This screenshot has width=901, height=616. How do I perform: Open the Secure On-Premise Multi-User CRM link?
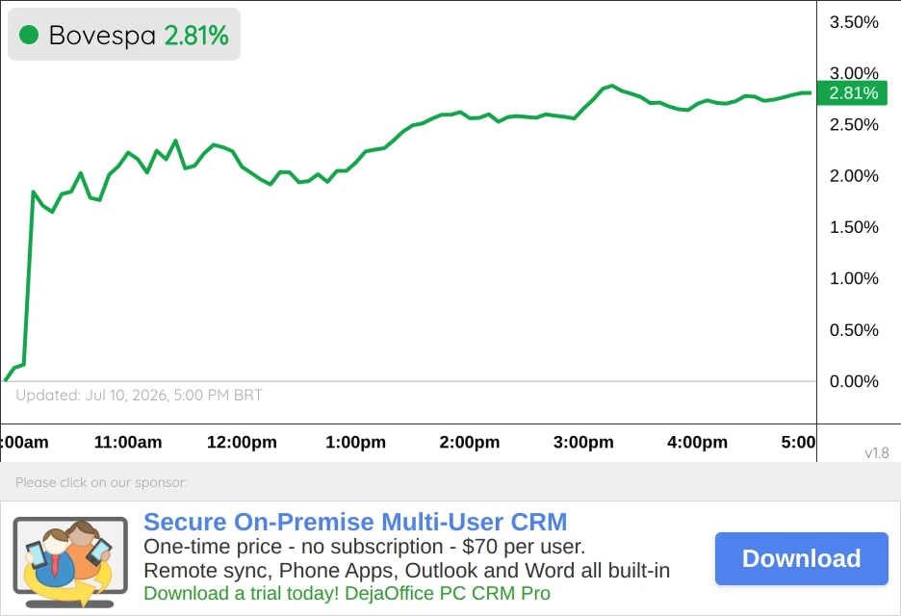(x=355, y=522)
